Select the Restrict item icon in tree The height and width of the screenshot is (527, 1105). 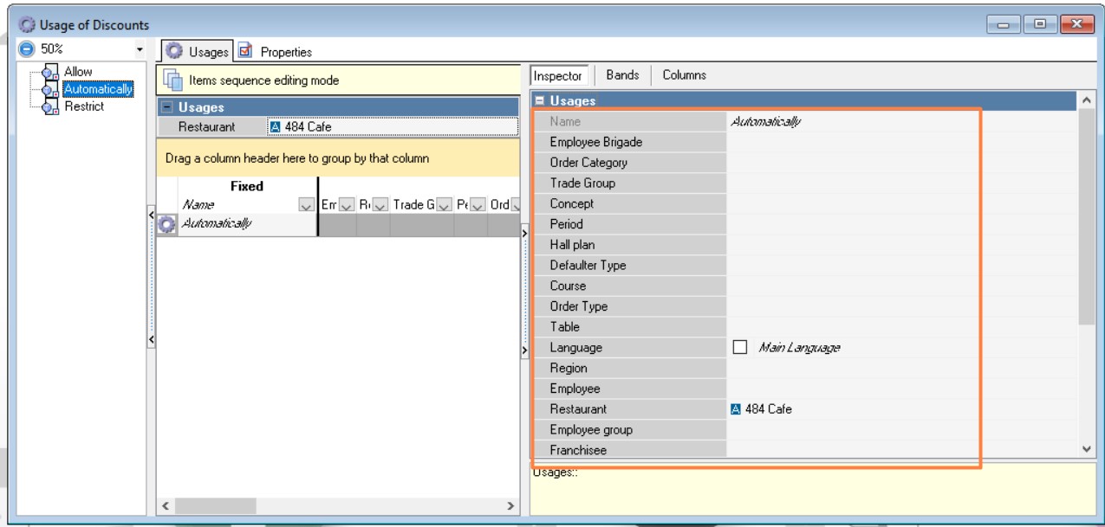pos(51,106)
